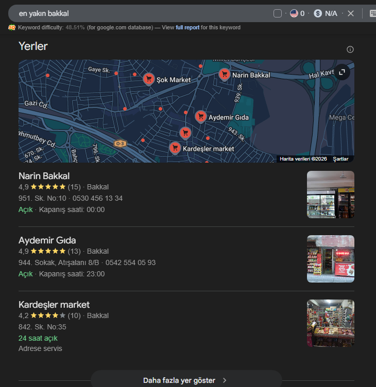Open the keyboard icon at search bar edge

(x=373, y=13)
